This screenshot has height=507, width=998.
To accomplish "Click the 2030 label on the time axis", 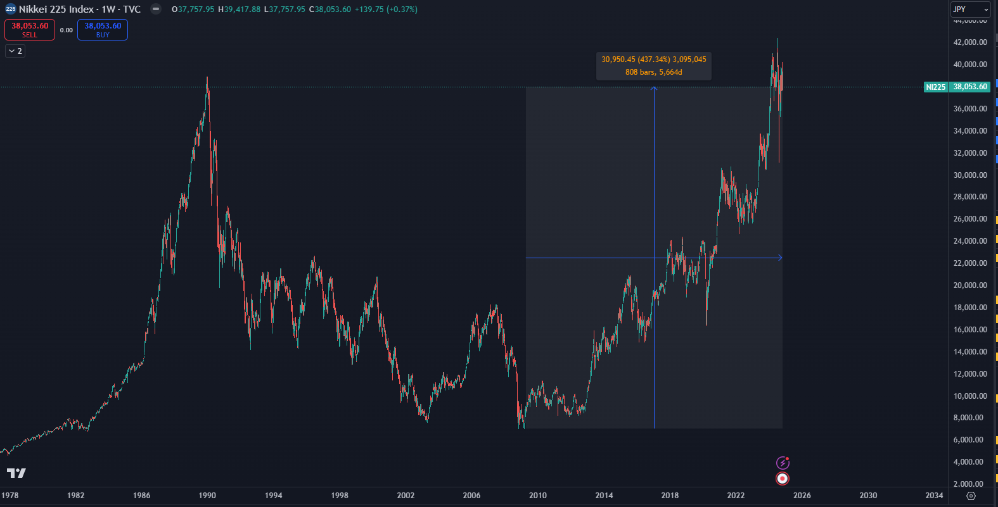I will 868,496.
